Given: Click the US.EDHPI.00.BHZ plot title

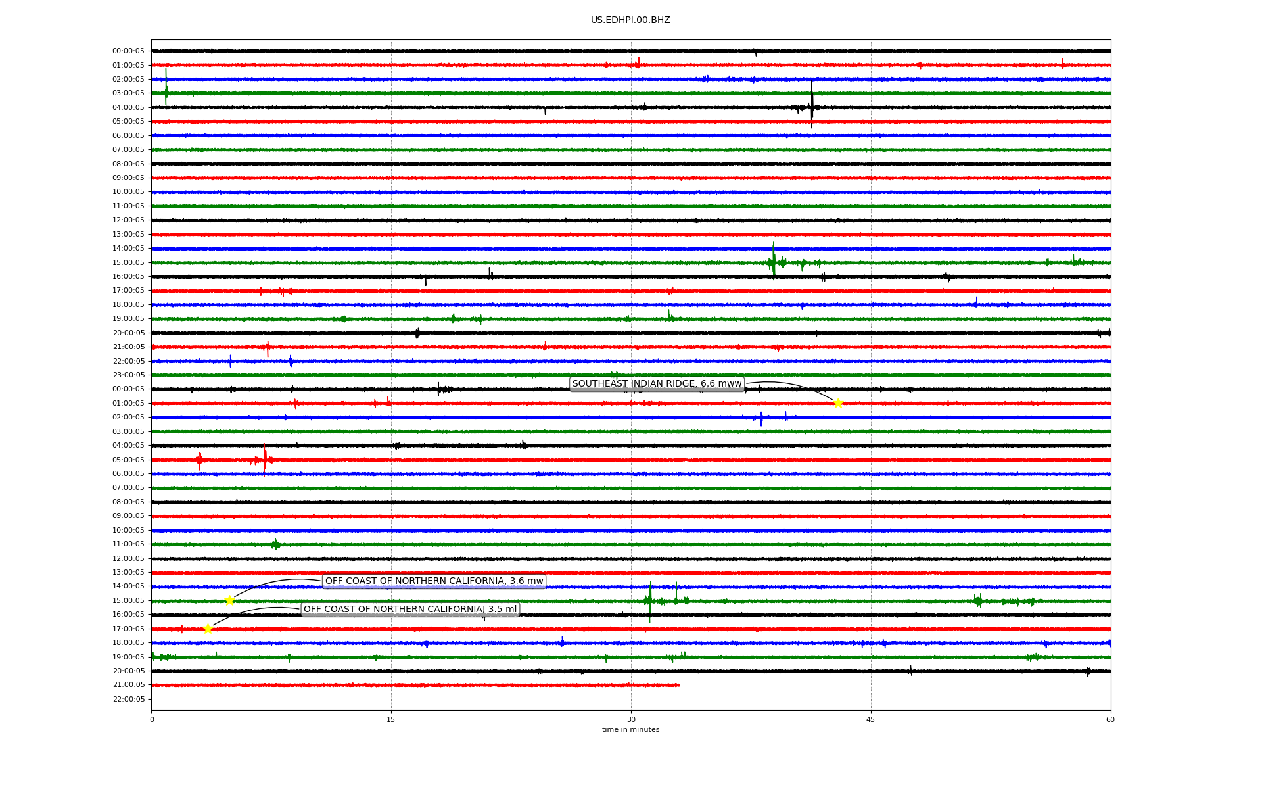Looking at the screenshot, I should coord(630,20).
